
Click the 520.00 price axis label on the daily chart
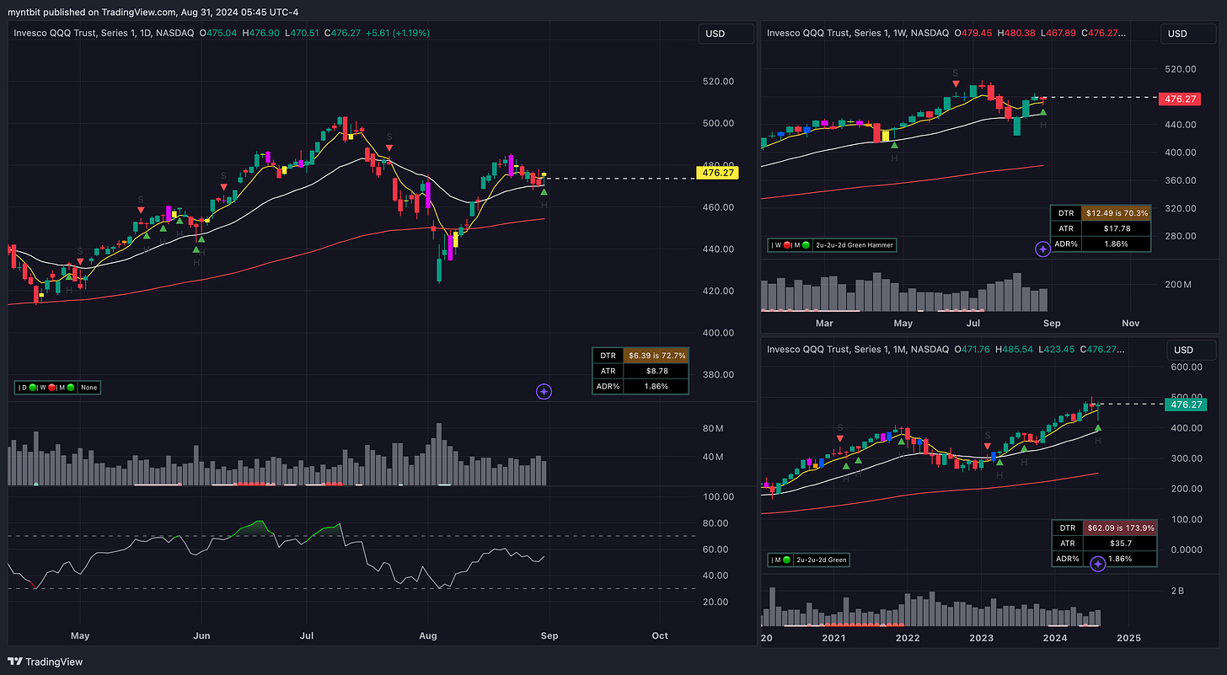click(x=719, y=82)
